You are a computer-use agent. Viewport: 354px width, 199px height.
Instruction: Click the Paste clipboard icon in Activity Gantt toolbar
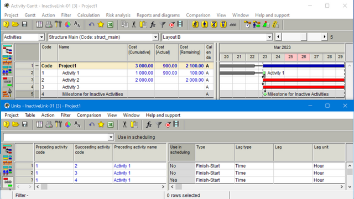tap(143, 24)
